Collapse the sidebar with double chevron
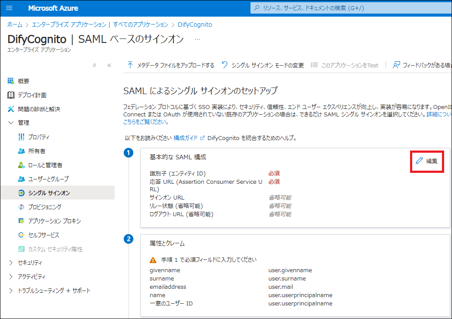Viewport: 452px width, 319px height. (109, 65)
